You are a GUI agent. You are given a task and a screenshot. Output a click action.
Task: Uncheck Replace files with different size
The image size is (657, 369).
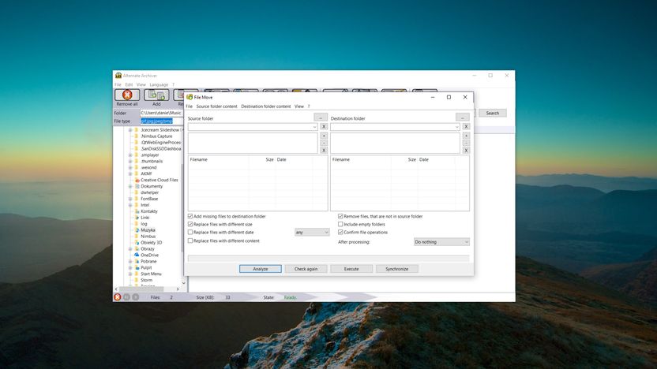click(x=190, y=224)
